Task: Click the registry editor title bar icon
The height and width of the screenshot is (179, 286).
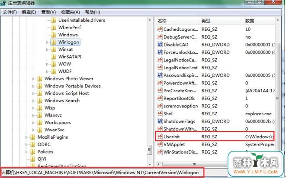Action: [3, 3]
